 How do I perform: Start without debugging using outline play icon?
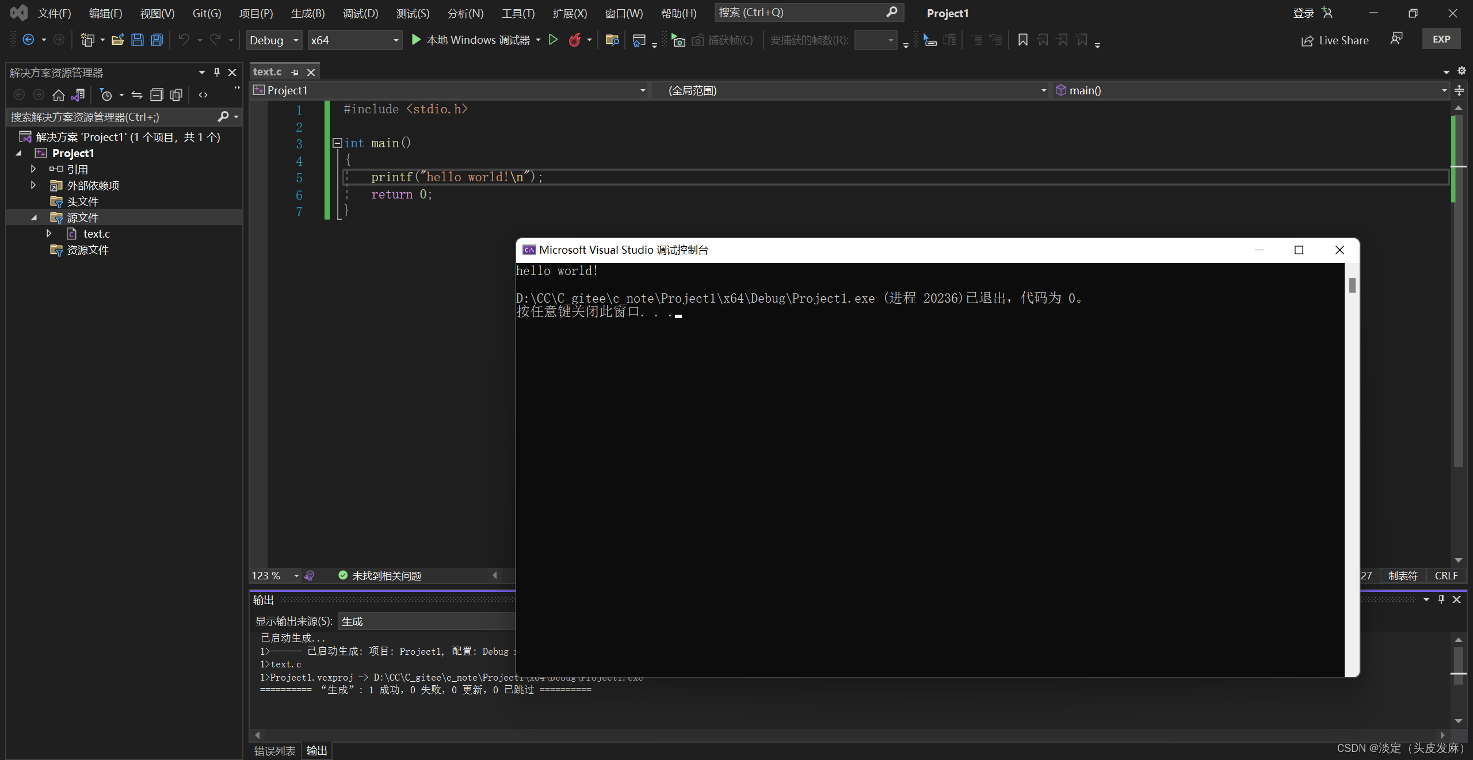[x=553, y=40]
